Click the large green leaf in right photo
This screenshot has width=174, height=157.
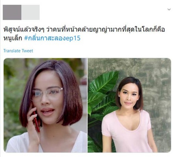(x=104, y=82)
